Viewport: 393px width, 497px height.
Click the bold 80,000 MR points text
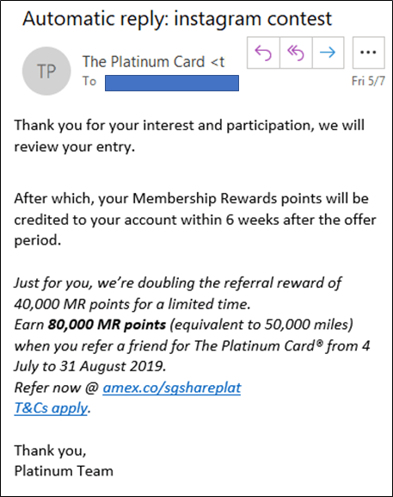[107, 325]
